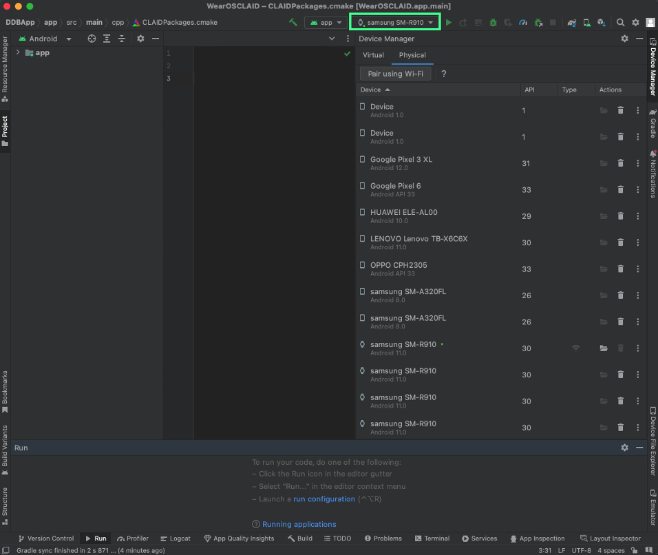Open the Bookmarks side tool window

tap(5, 392)
